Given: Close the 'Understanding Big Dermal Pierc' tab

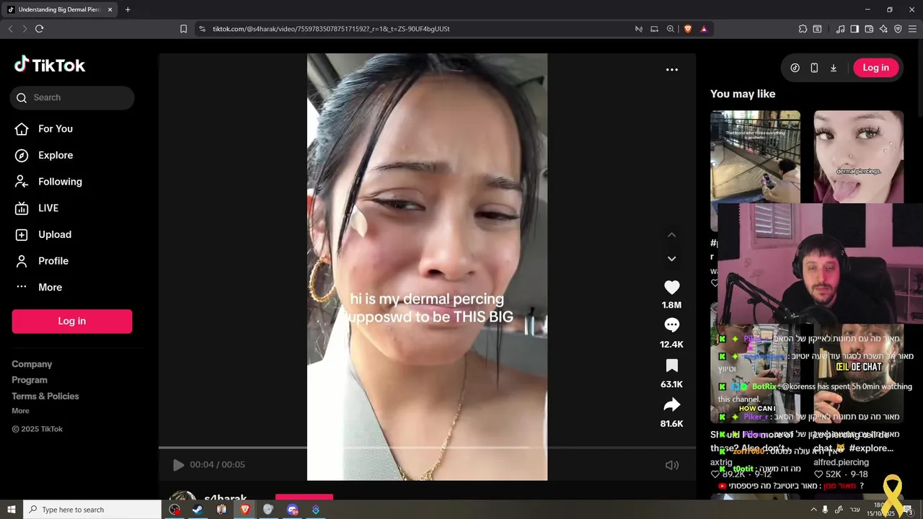Looking at the screenshot, I should point(110,10).
